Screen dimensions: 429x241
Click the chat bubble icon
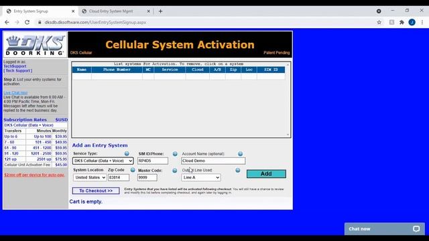416,229
